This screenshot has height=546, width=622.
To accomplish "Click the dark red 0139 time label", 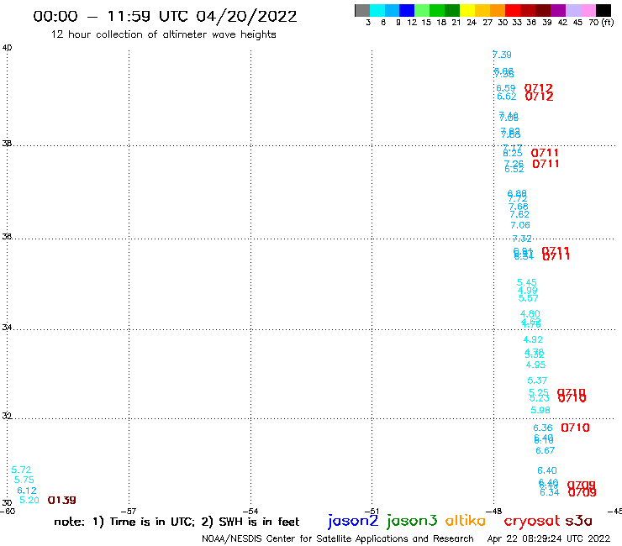I will point(62,500).
